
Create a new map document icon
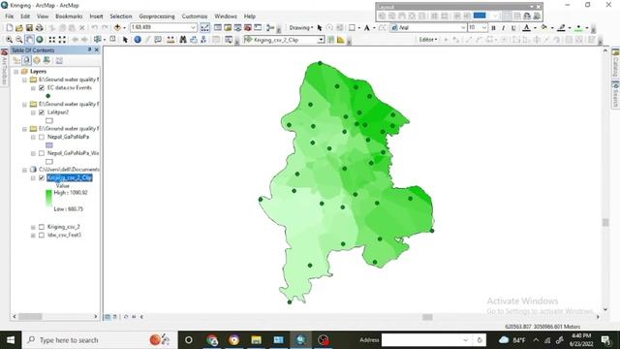[x=9, y=28]
